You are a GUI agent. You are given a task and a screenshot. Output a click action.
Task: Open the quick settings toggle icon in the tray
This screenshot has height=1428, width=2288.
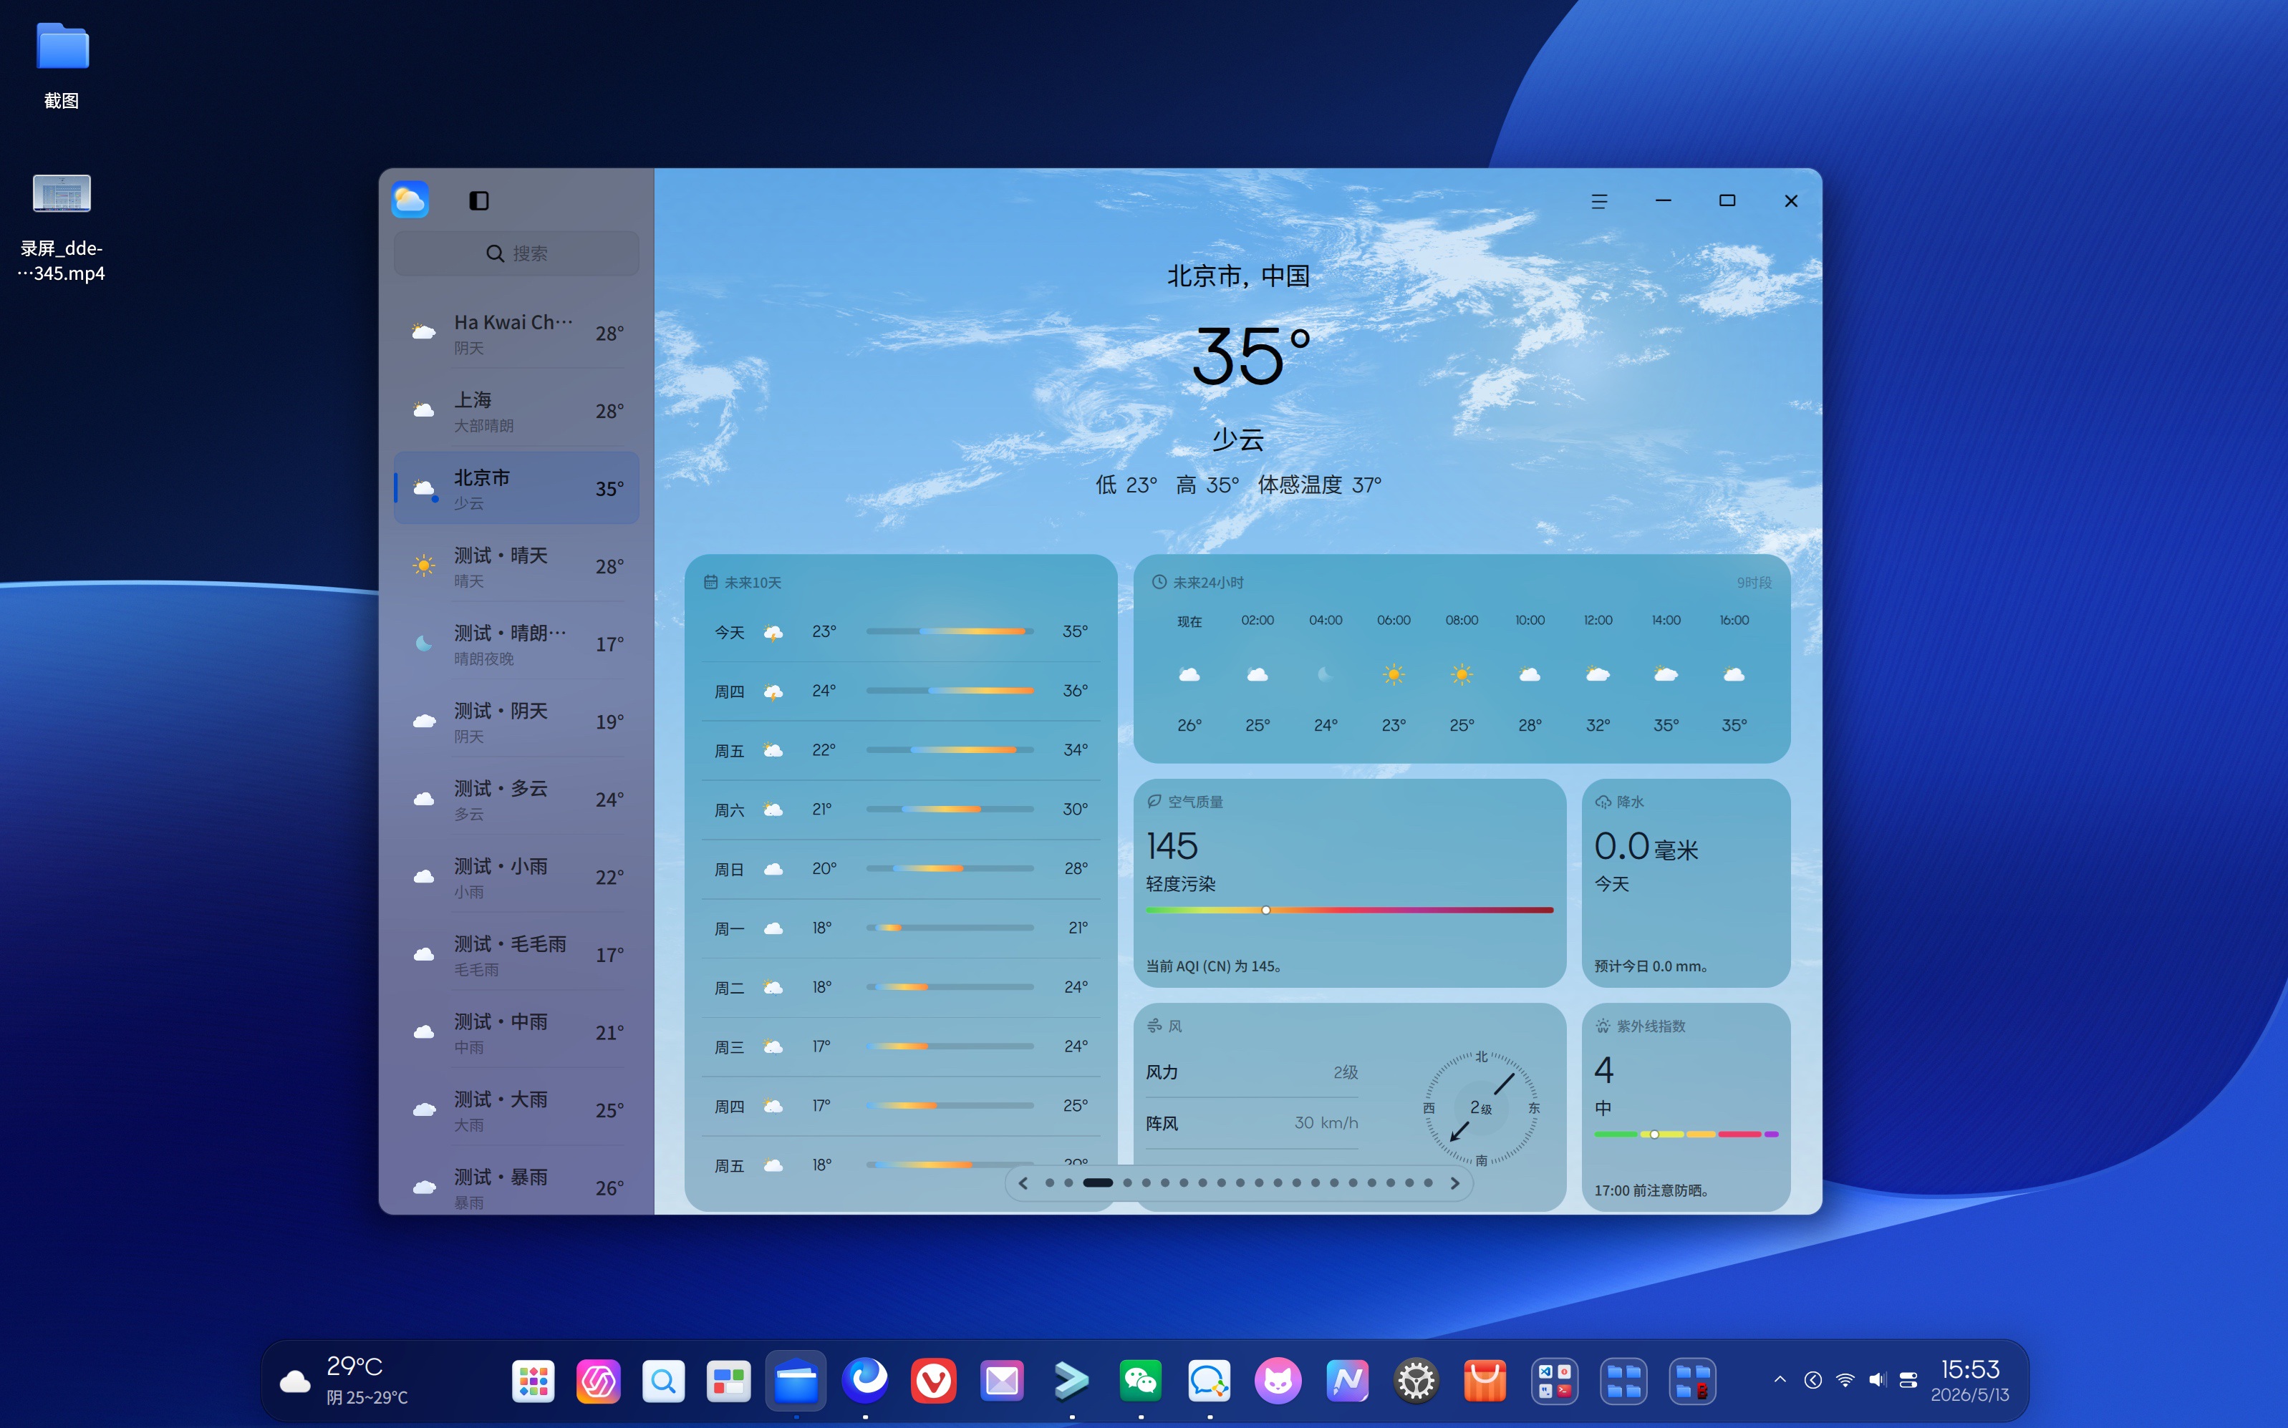1908,1380
